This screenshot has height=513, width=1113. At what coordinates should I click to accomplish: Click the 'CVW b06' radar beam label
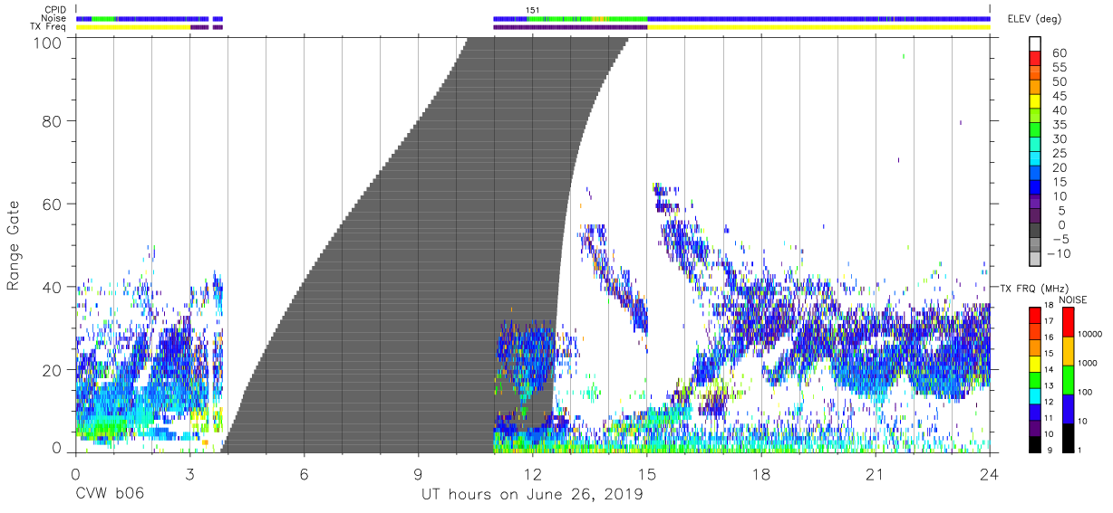click(x=109, y=495)
